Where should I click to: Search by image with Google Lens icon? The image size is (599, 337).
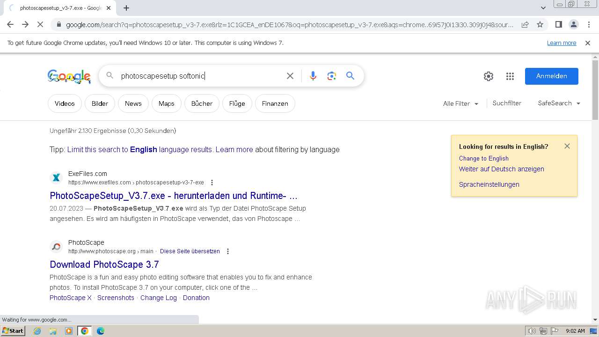point(332,76)
